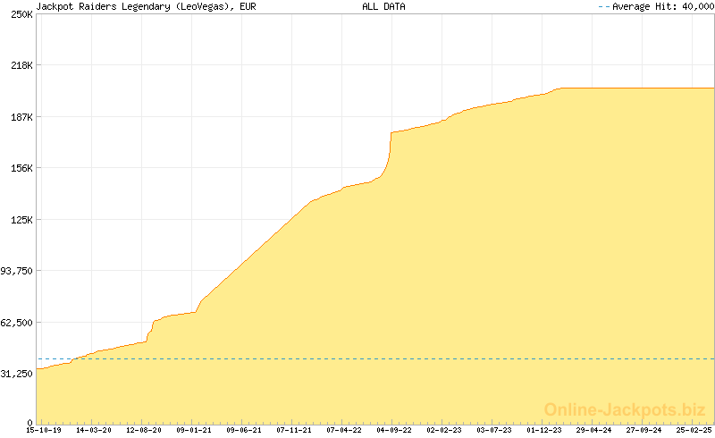Select the 03-07-23 date tick

(494, 430)
